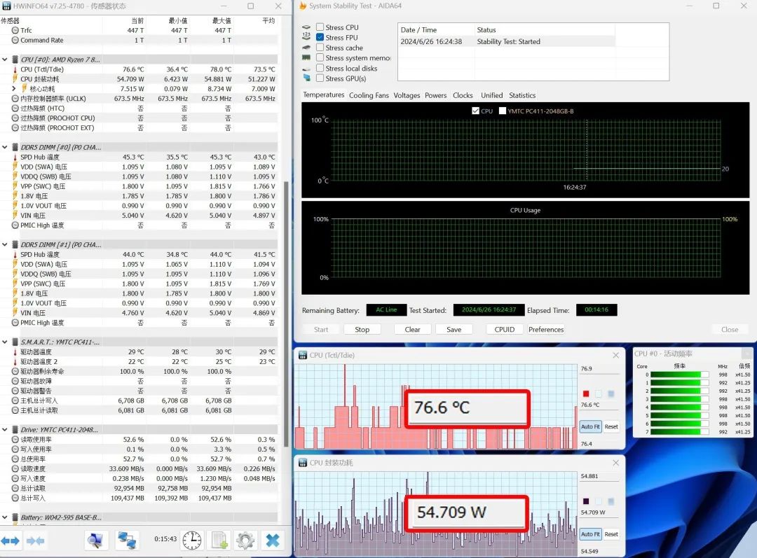Click the blue X close sensors icon
This screenshot has width=757, height=558.
coord(272,540)
